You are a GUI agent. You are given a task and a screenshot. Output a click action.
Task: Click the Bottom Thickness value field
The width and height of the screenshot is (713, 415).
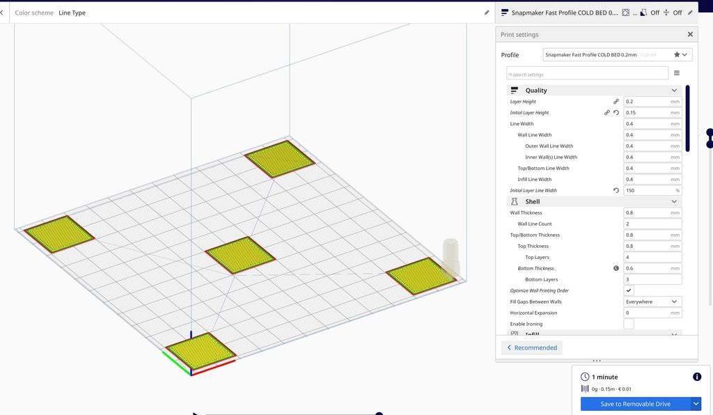(x=652, y=268)
